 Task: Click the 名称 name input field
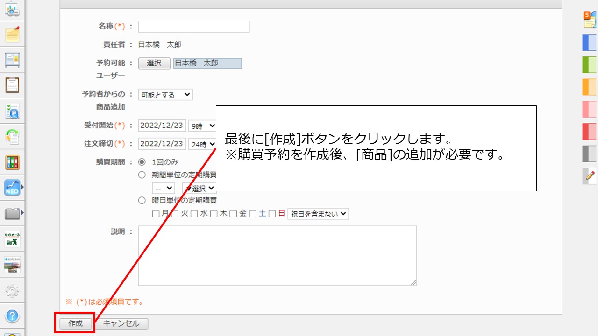point(194,27)
